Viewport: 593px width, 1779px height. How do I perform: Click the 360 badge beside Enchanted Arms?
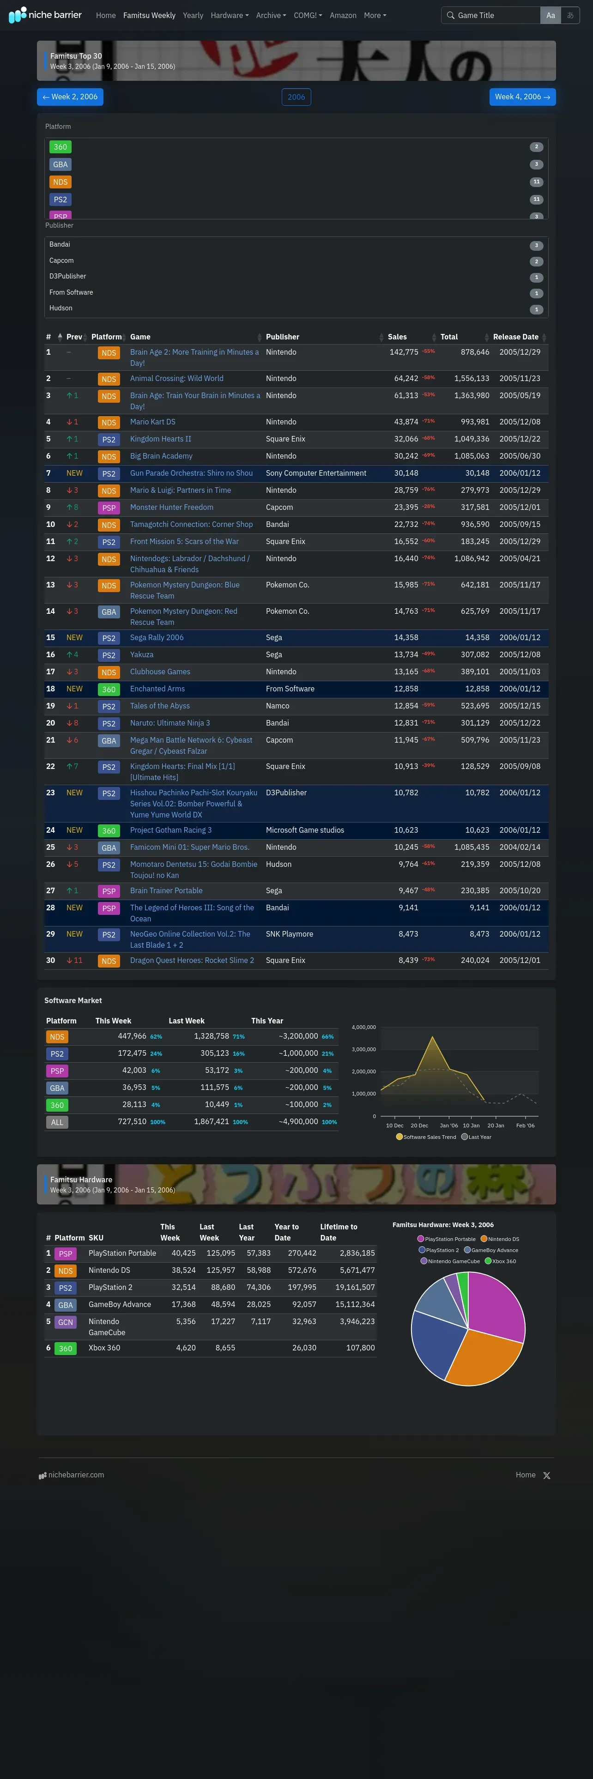click(109, 689)
